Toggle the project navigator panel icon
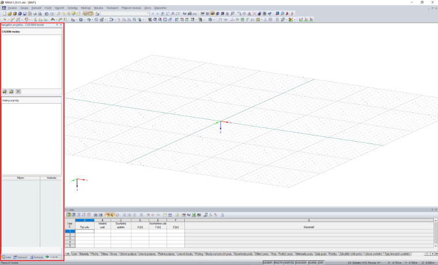Screen dimensions: 438x265 (85, 13)
